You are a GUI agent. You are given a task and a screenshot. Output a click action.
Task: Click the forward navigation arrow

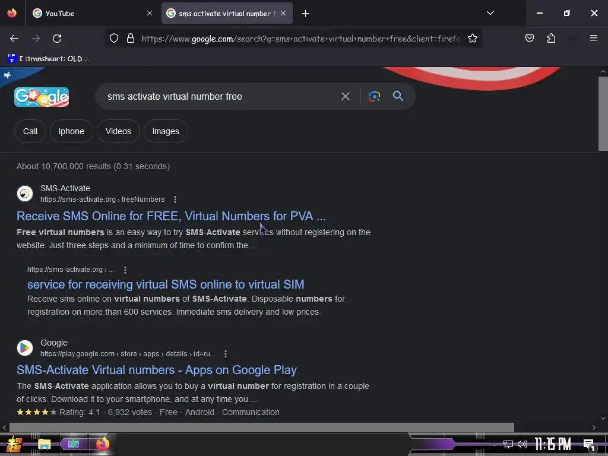36,39
